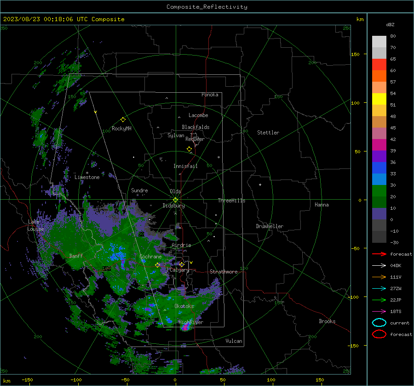The image size is (414, 386).
Task: Click the orange 111V arrow in legend
Action: click(379, 277)
